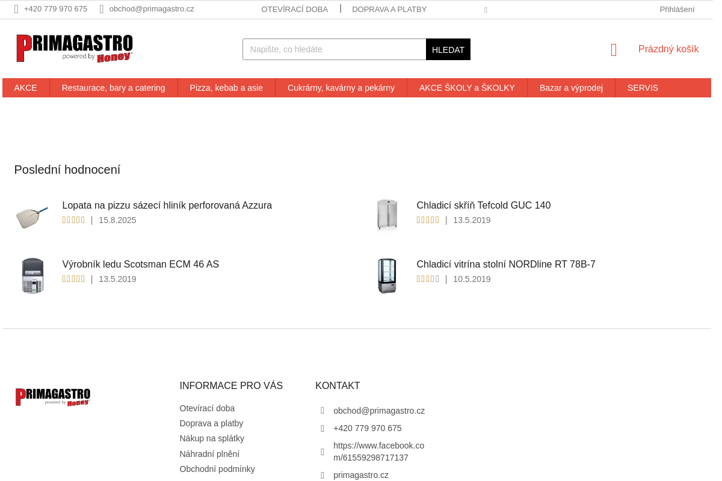Open Chladicí vitrína stolní NORDline link
722x481 pixels.
click(506, 265)
